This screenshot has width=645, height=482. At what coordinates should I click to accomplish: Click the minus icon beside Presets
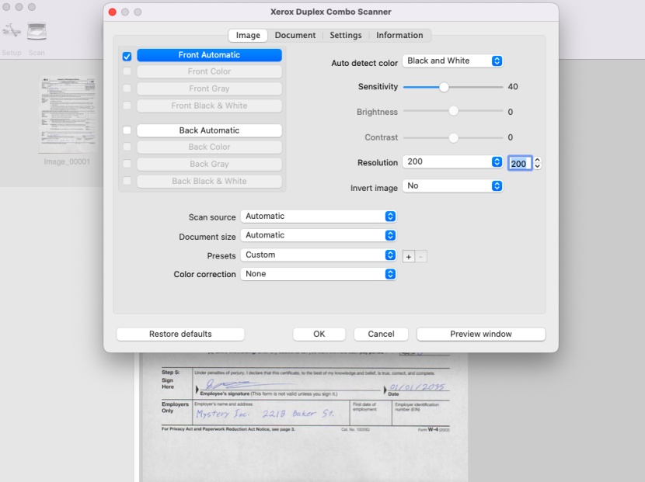pyautogui.click(x=420, y=255)
